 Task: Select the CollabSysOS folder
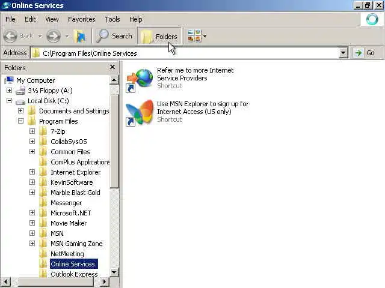coord(69,142)
